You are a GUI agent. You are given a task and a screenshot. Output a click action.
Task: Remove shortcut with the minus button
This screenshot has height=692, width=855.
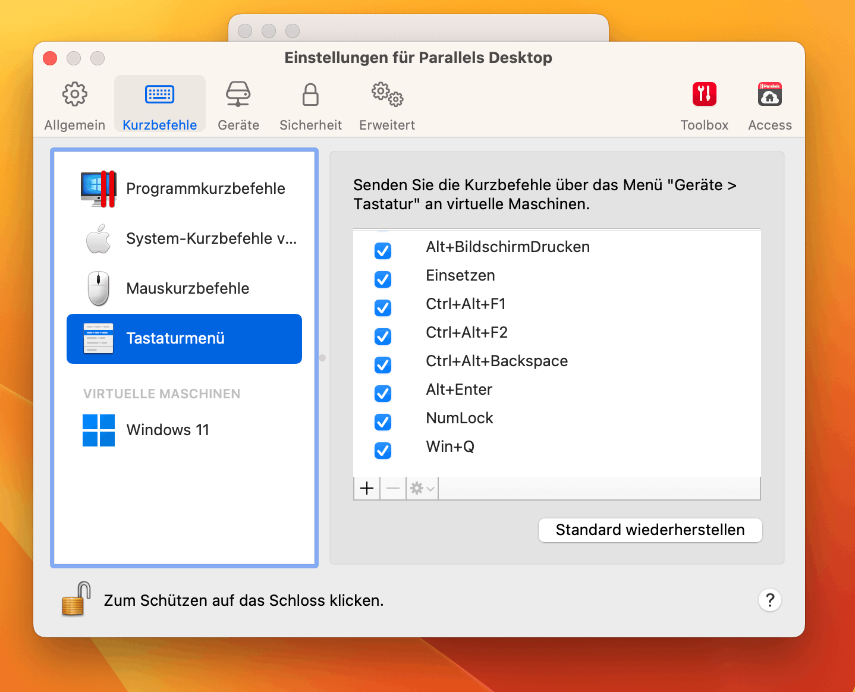(x=393, y=488)
